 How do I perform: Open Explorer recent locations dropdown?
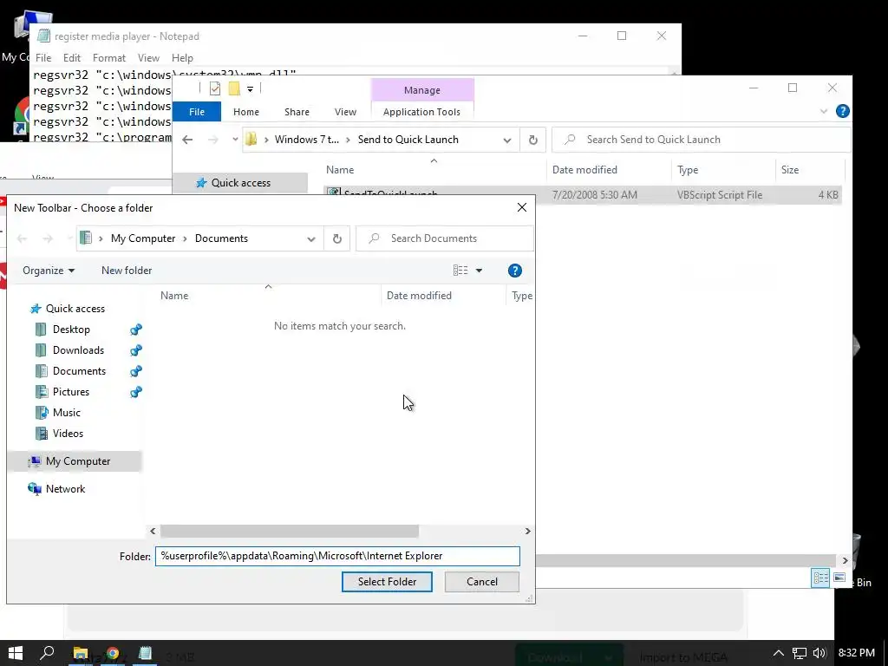[x=235, y=140]
